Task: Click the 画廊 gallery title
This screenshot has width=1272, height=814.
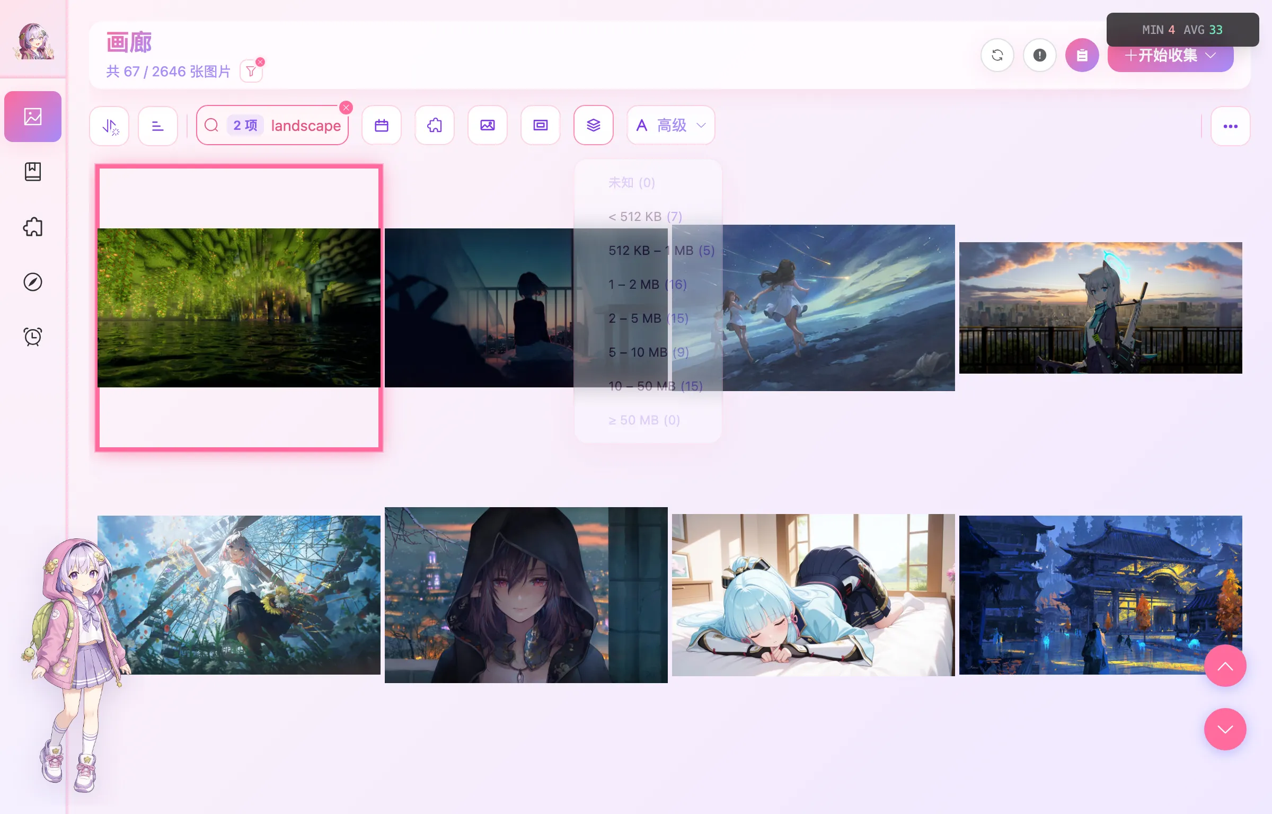Action: (129, 43)
